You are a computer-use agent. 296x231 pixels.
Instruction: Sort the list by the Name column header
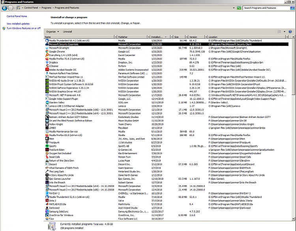[x=79, y=37]
